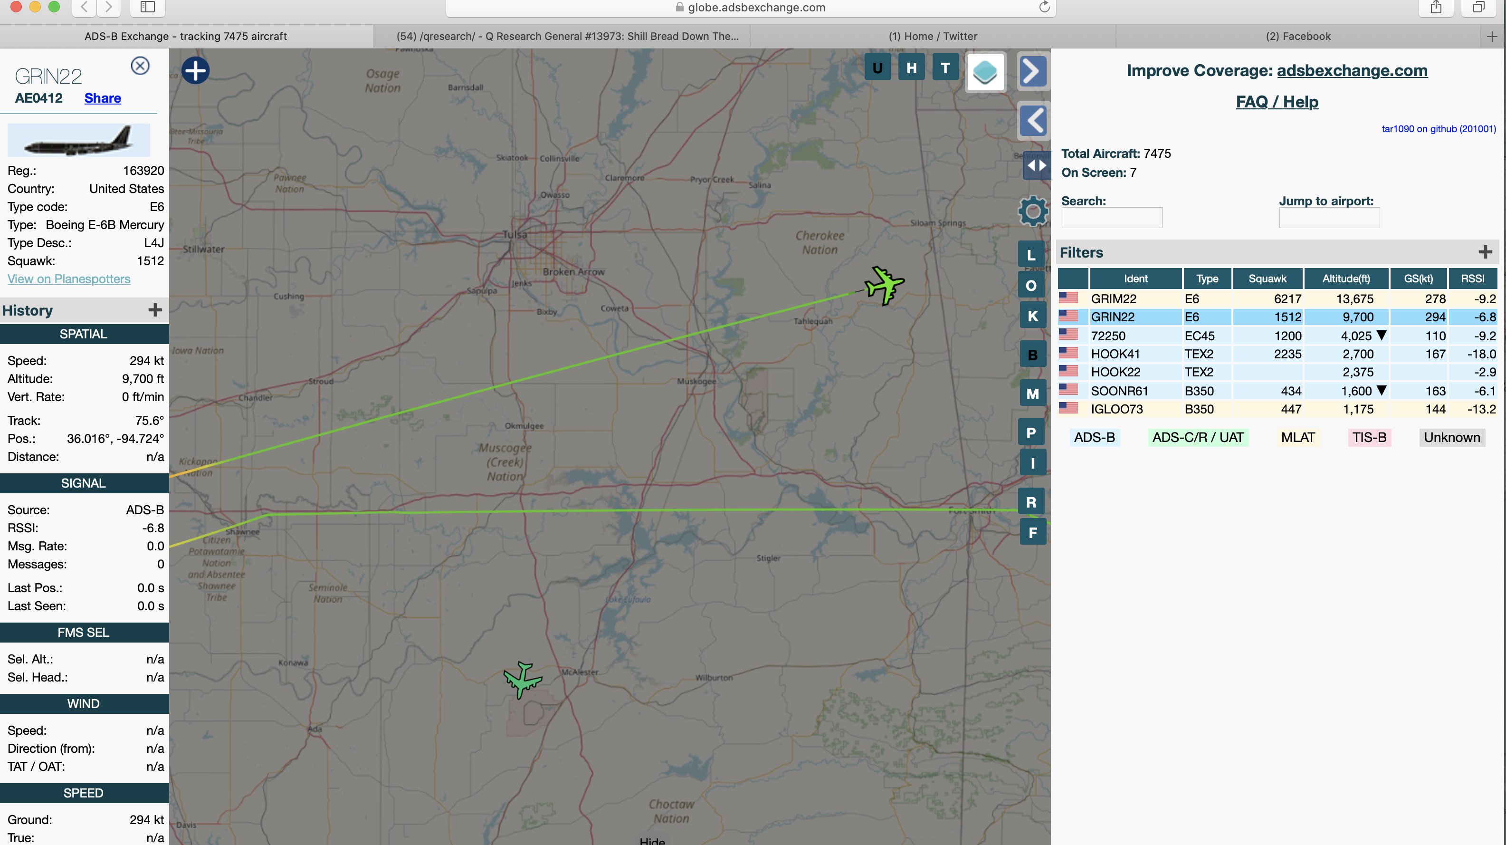The image size is (1506, 845).
Task: Click the blue plus zoom-in map button
Action: coord(195,71)
